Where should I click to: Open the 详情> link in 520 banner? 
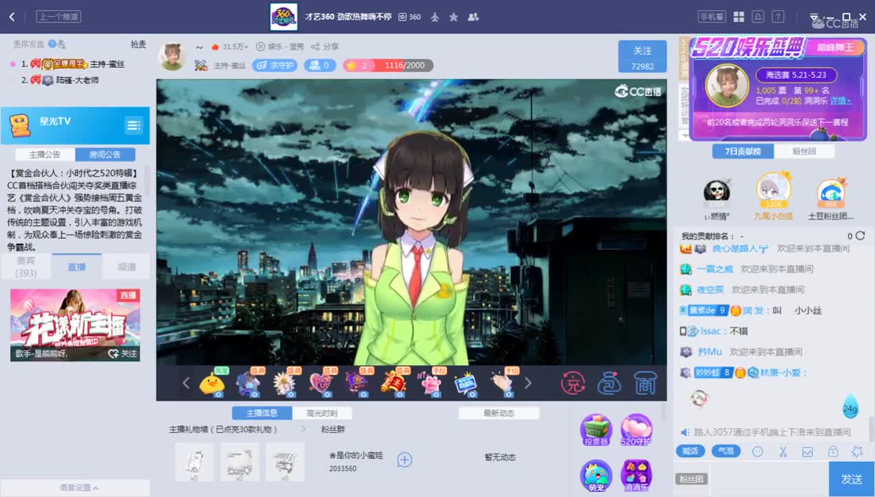[840, 101]
